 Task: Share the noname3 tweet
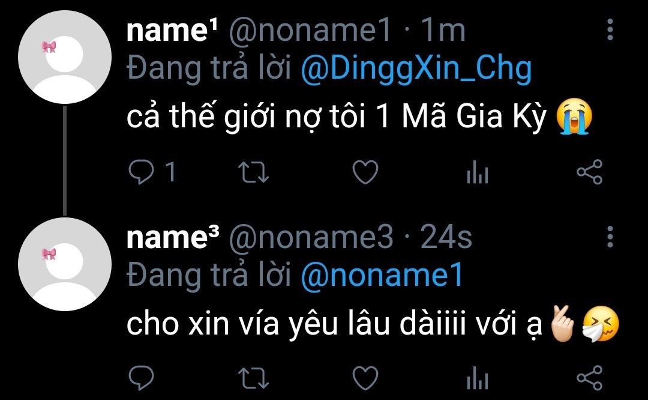(589, 378)
